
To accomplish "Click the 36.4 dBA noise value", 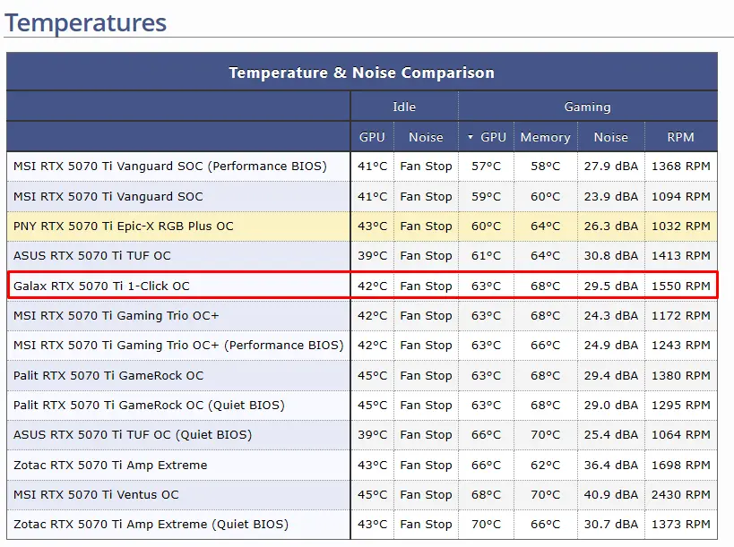I will (x=611, y=466).
